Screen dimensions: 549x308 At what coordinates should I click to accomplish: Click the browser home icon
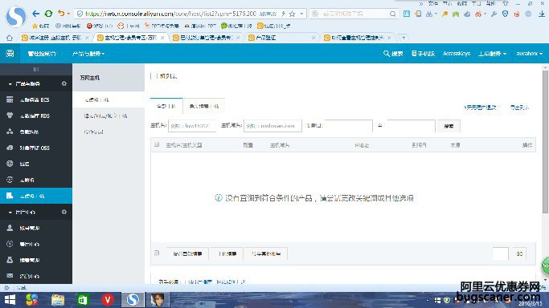10,38
